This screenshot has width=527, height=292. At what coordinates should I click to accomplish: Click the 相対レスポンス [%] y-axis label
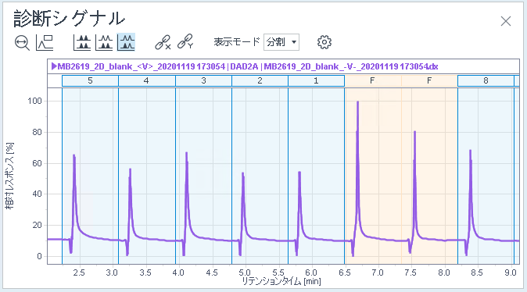click(9, 176)
